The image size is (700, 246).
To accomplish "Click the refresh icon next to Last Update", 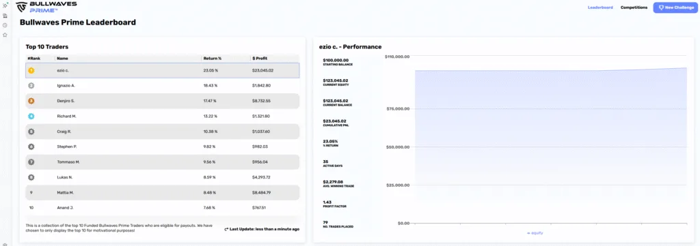I will pyautogui.click(x=226, y=229).
